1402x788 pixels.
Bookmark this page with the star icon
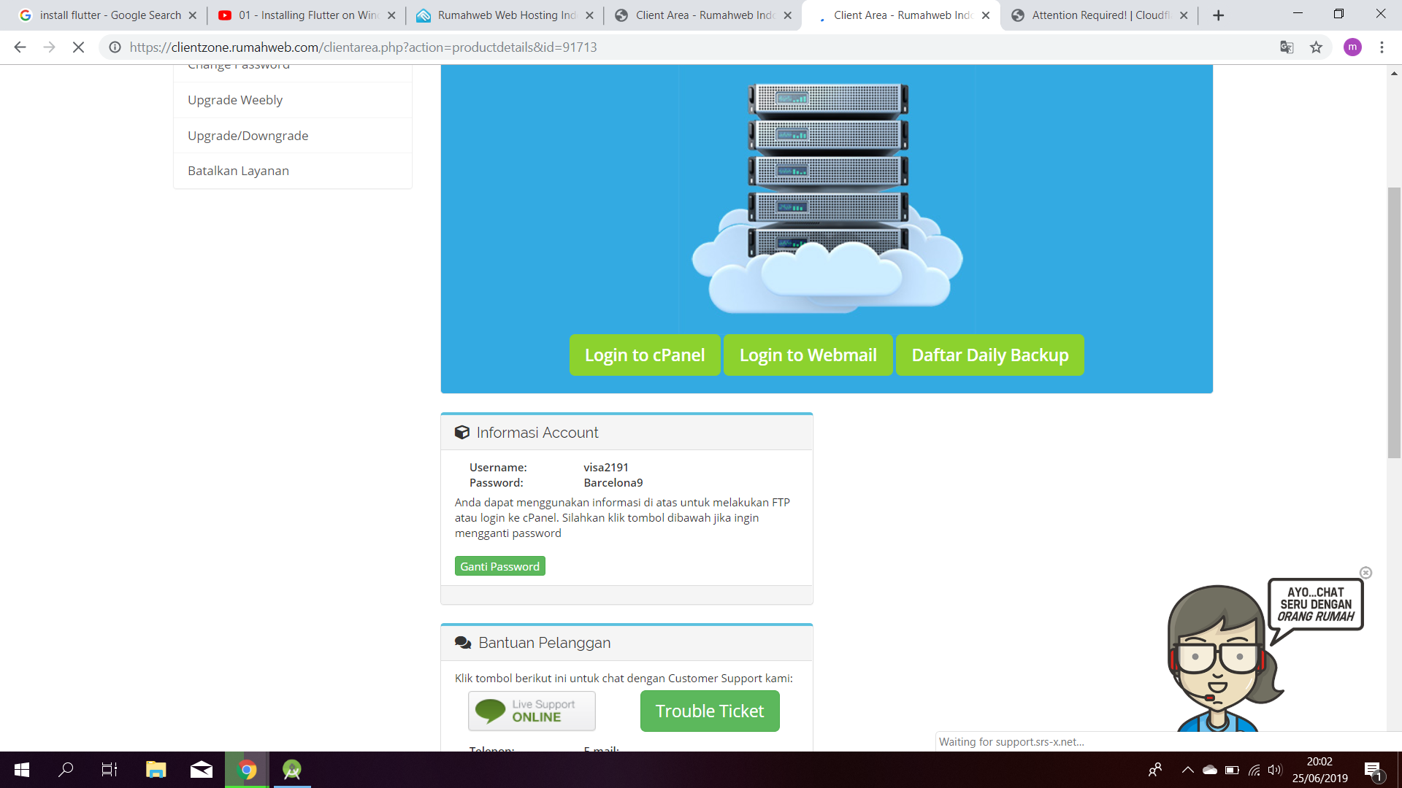1316,47
